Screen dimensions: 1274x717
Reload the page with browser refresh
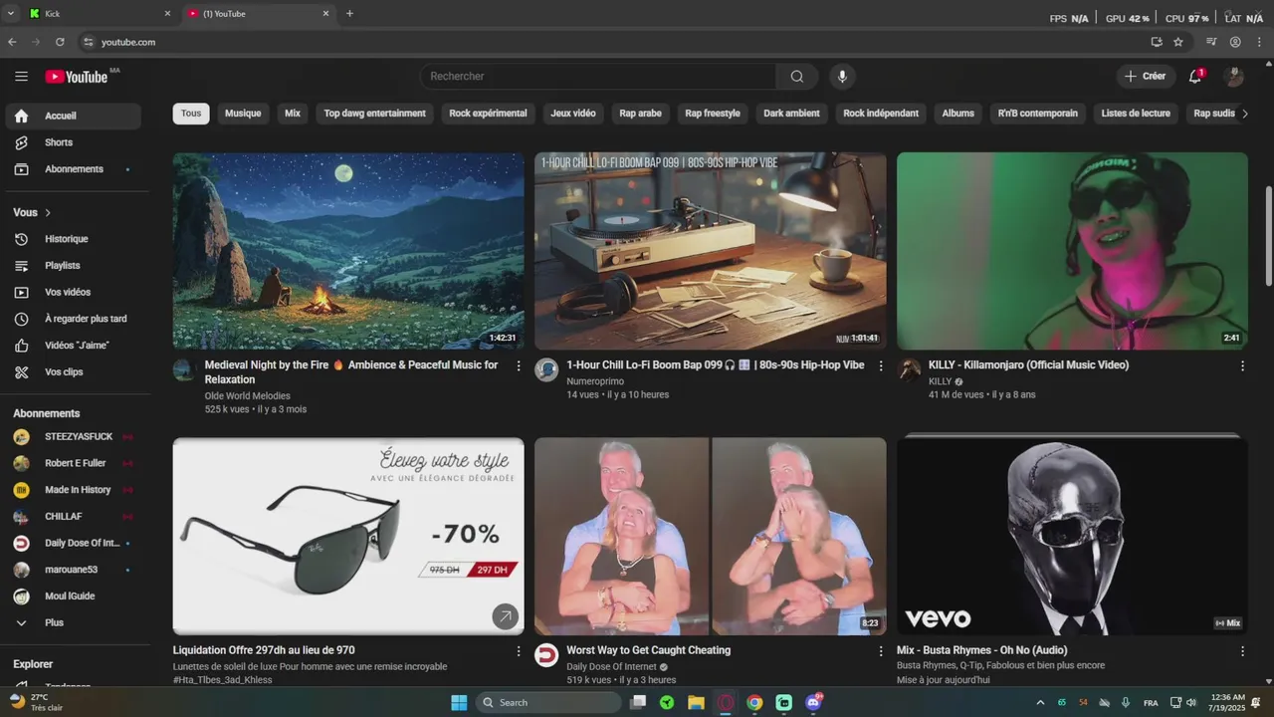click(x=60, y=42)
